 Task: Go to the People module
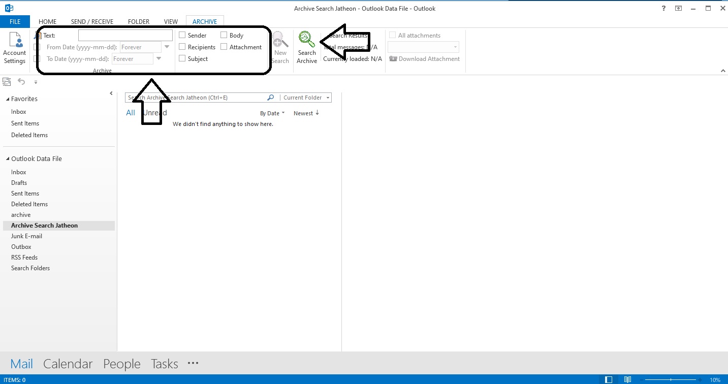click(122, 364)
